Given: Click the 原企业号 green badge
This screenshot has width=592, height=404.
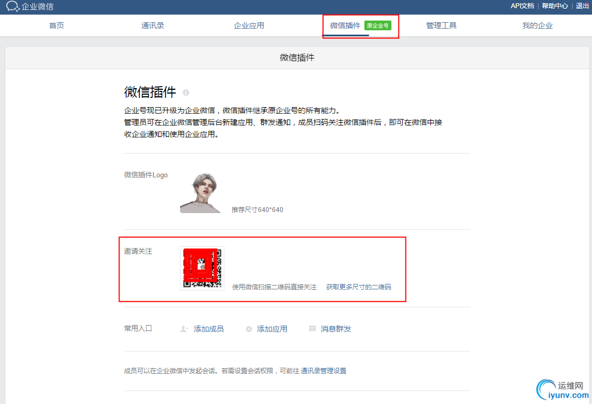Looking at the screenshot, I should click(x=377, y=25).
